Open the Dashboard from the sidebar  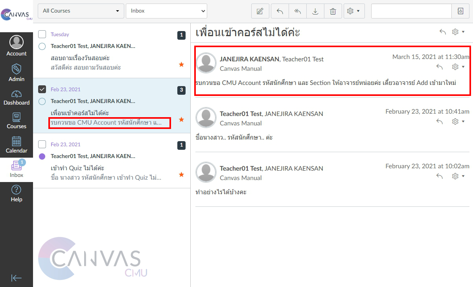17,98
